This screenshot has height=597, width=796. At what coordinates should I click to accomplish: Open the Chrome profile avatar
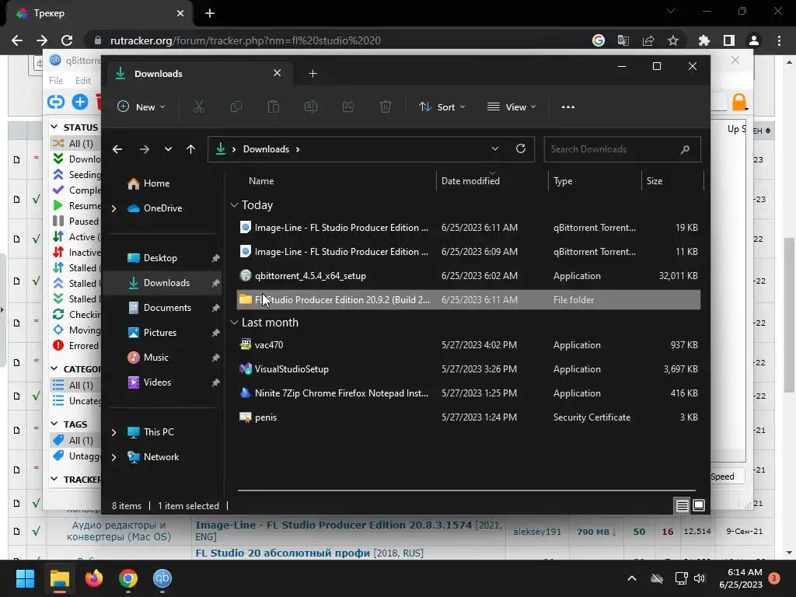pyautogui.click(x=754, y=40)
